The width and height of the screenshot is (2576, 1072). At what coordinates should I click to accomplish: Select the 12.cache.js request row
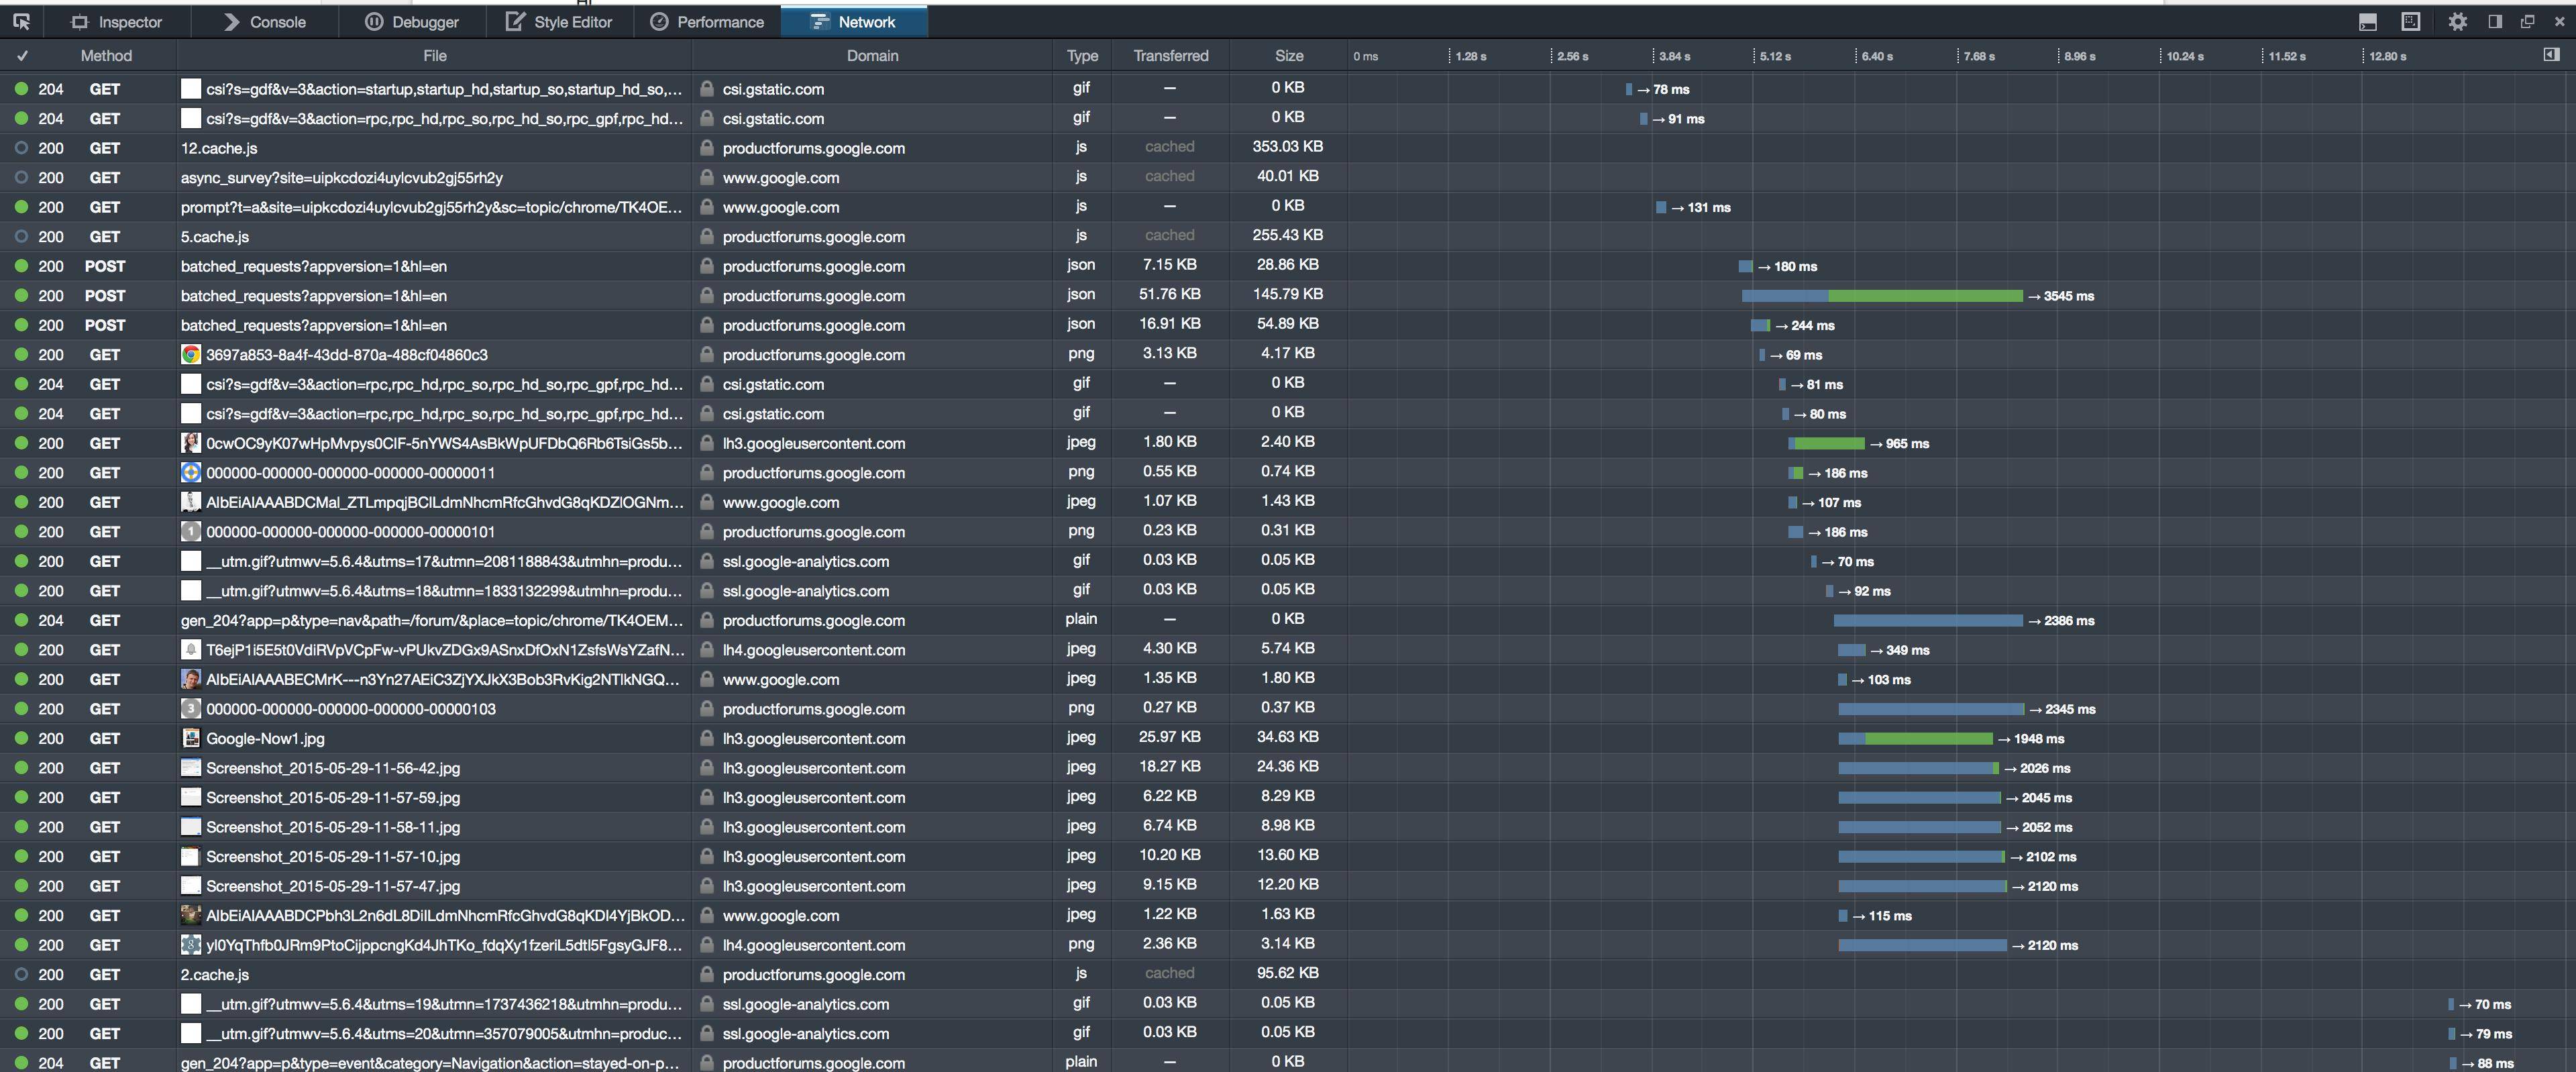1288,148
